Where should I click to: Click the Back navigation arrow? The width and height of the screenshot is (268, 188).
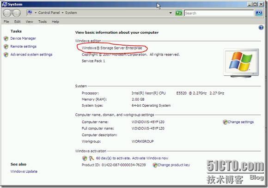click(7, 13)
